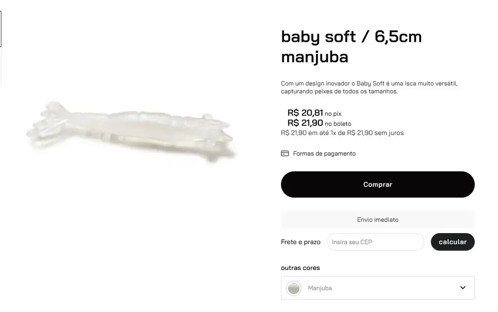The height and width of the screenshot is (312, 498).
Task: Click the Manjuba label inside the dropdown
Action: [x=320, y=288]
